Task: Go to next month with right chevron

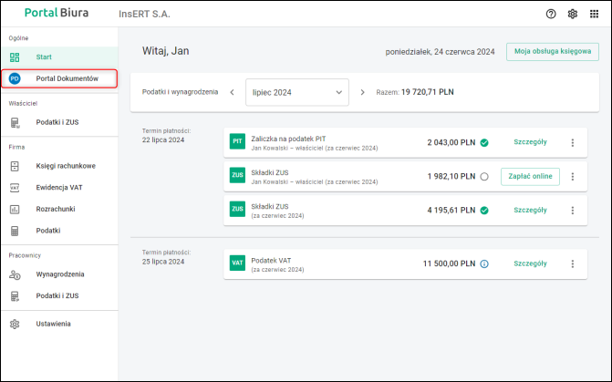Action: click(362, 92)
